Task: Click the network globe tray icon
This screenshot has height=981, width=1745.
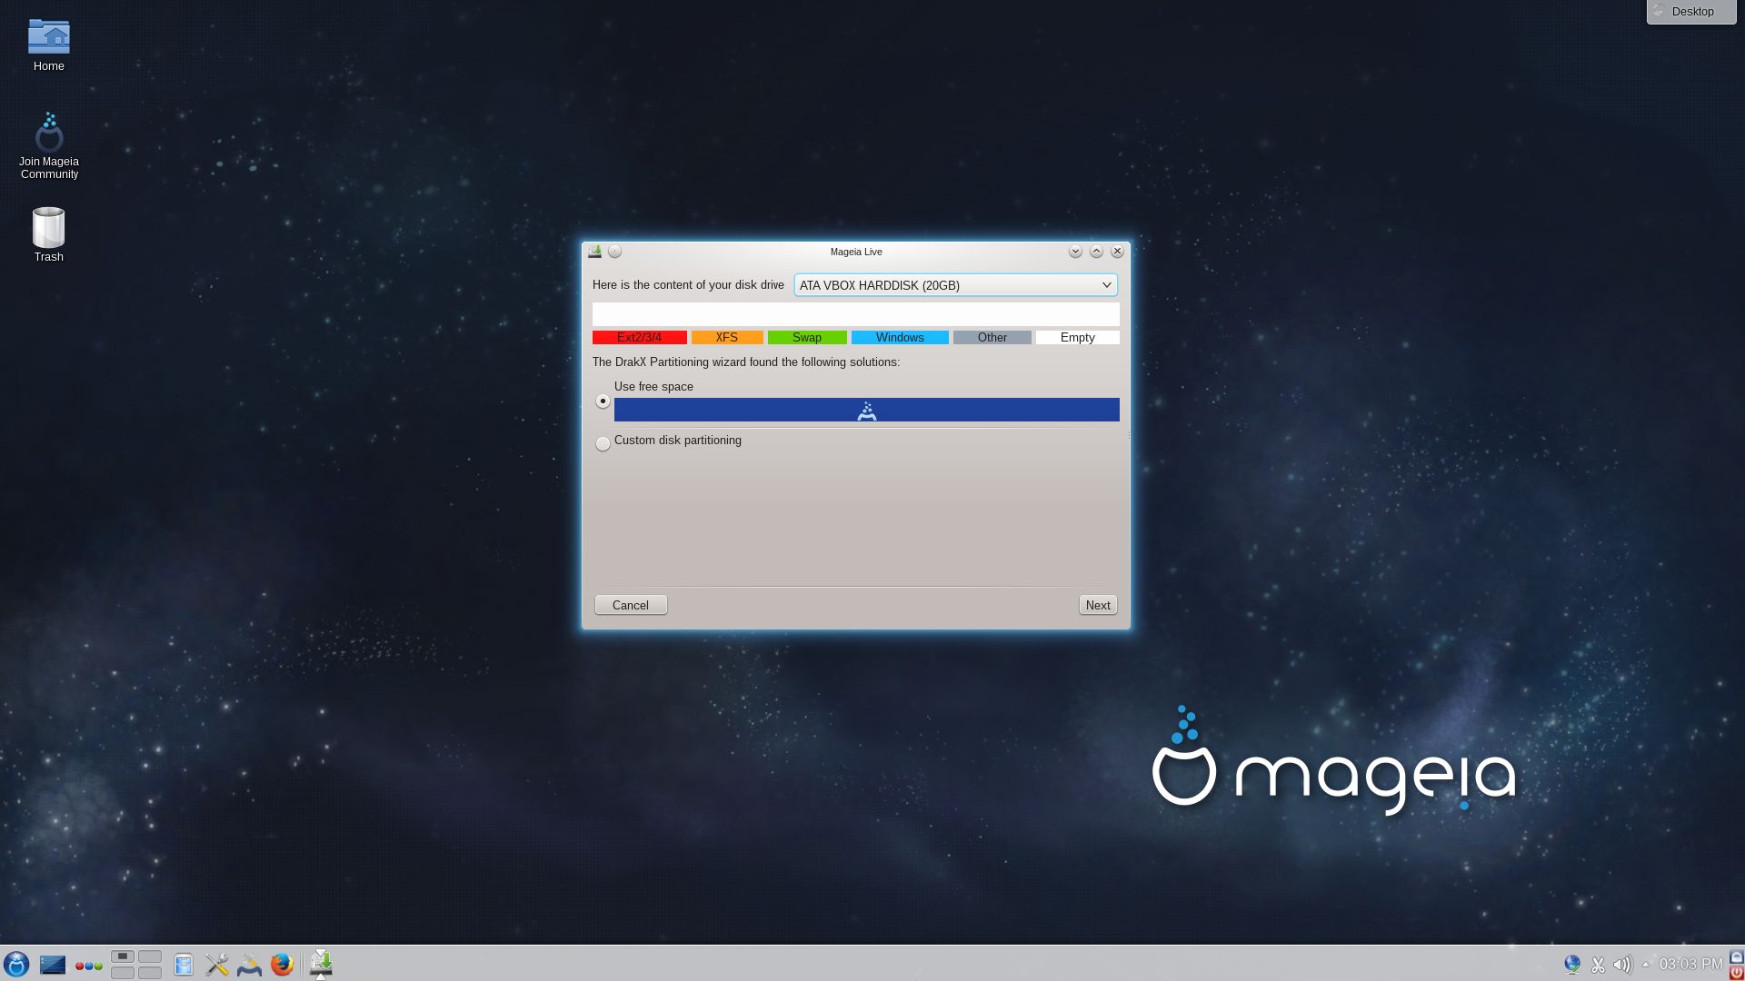Action: tap(1572, 964)
